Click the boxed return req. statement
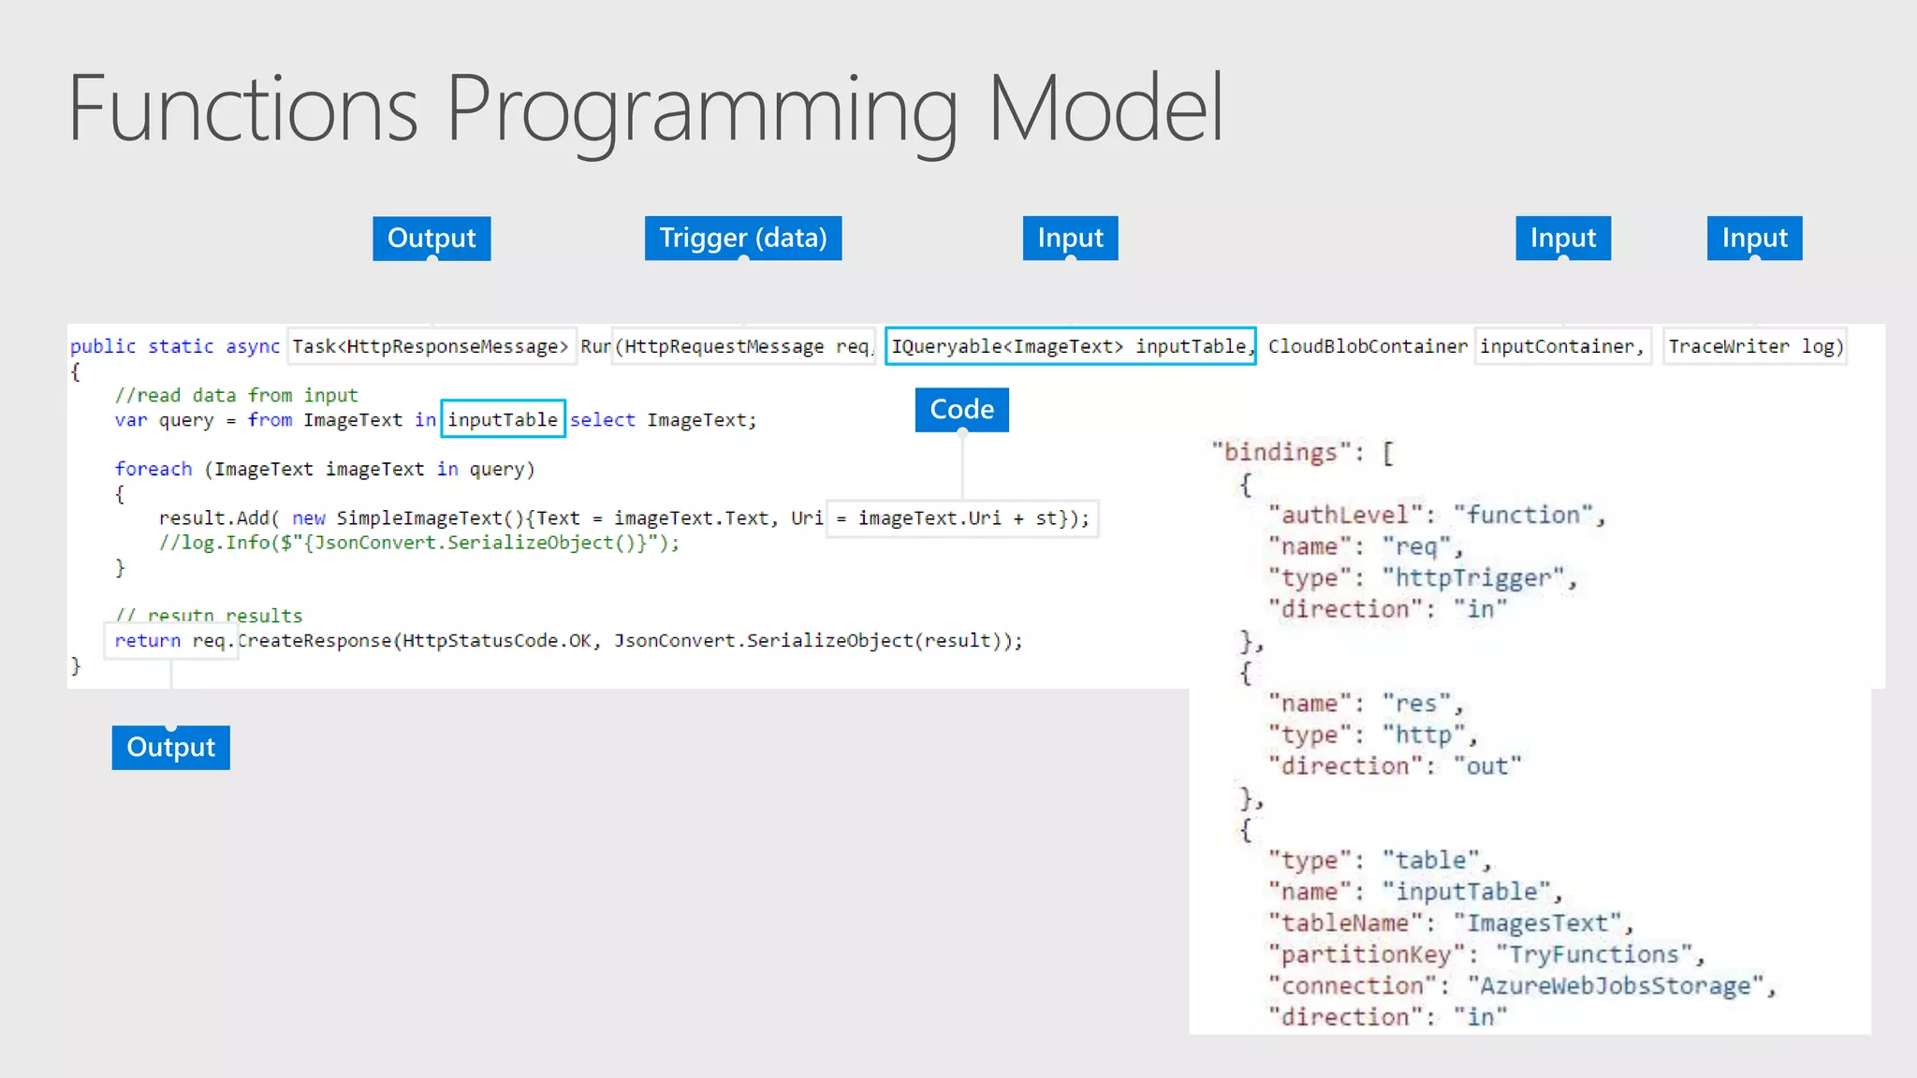This screenshot has height=1078, width=1917. (x=170, y=640)
